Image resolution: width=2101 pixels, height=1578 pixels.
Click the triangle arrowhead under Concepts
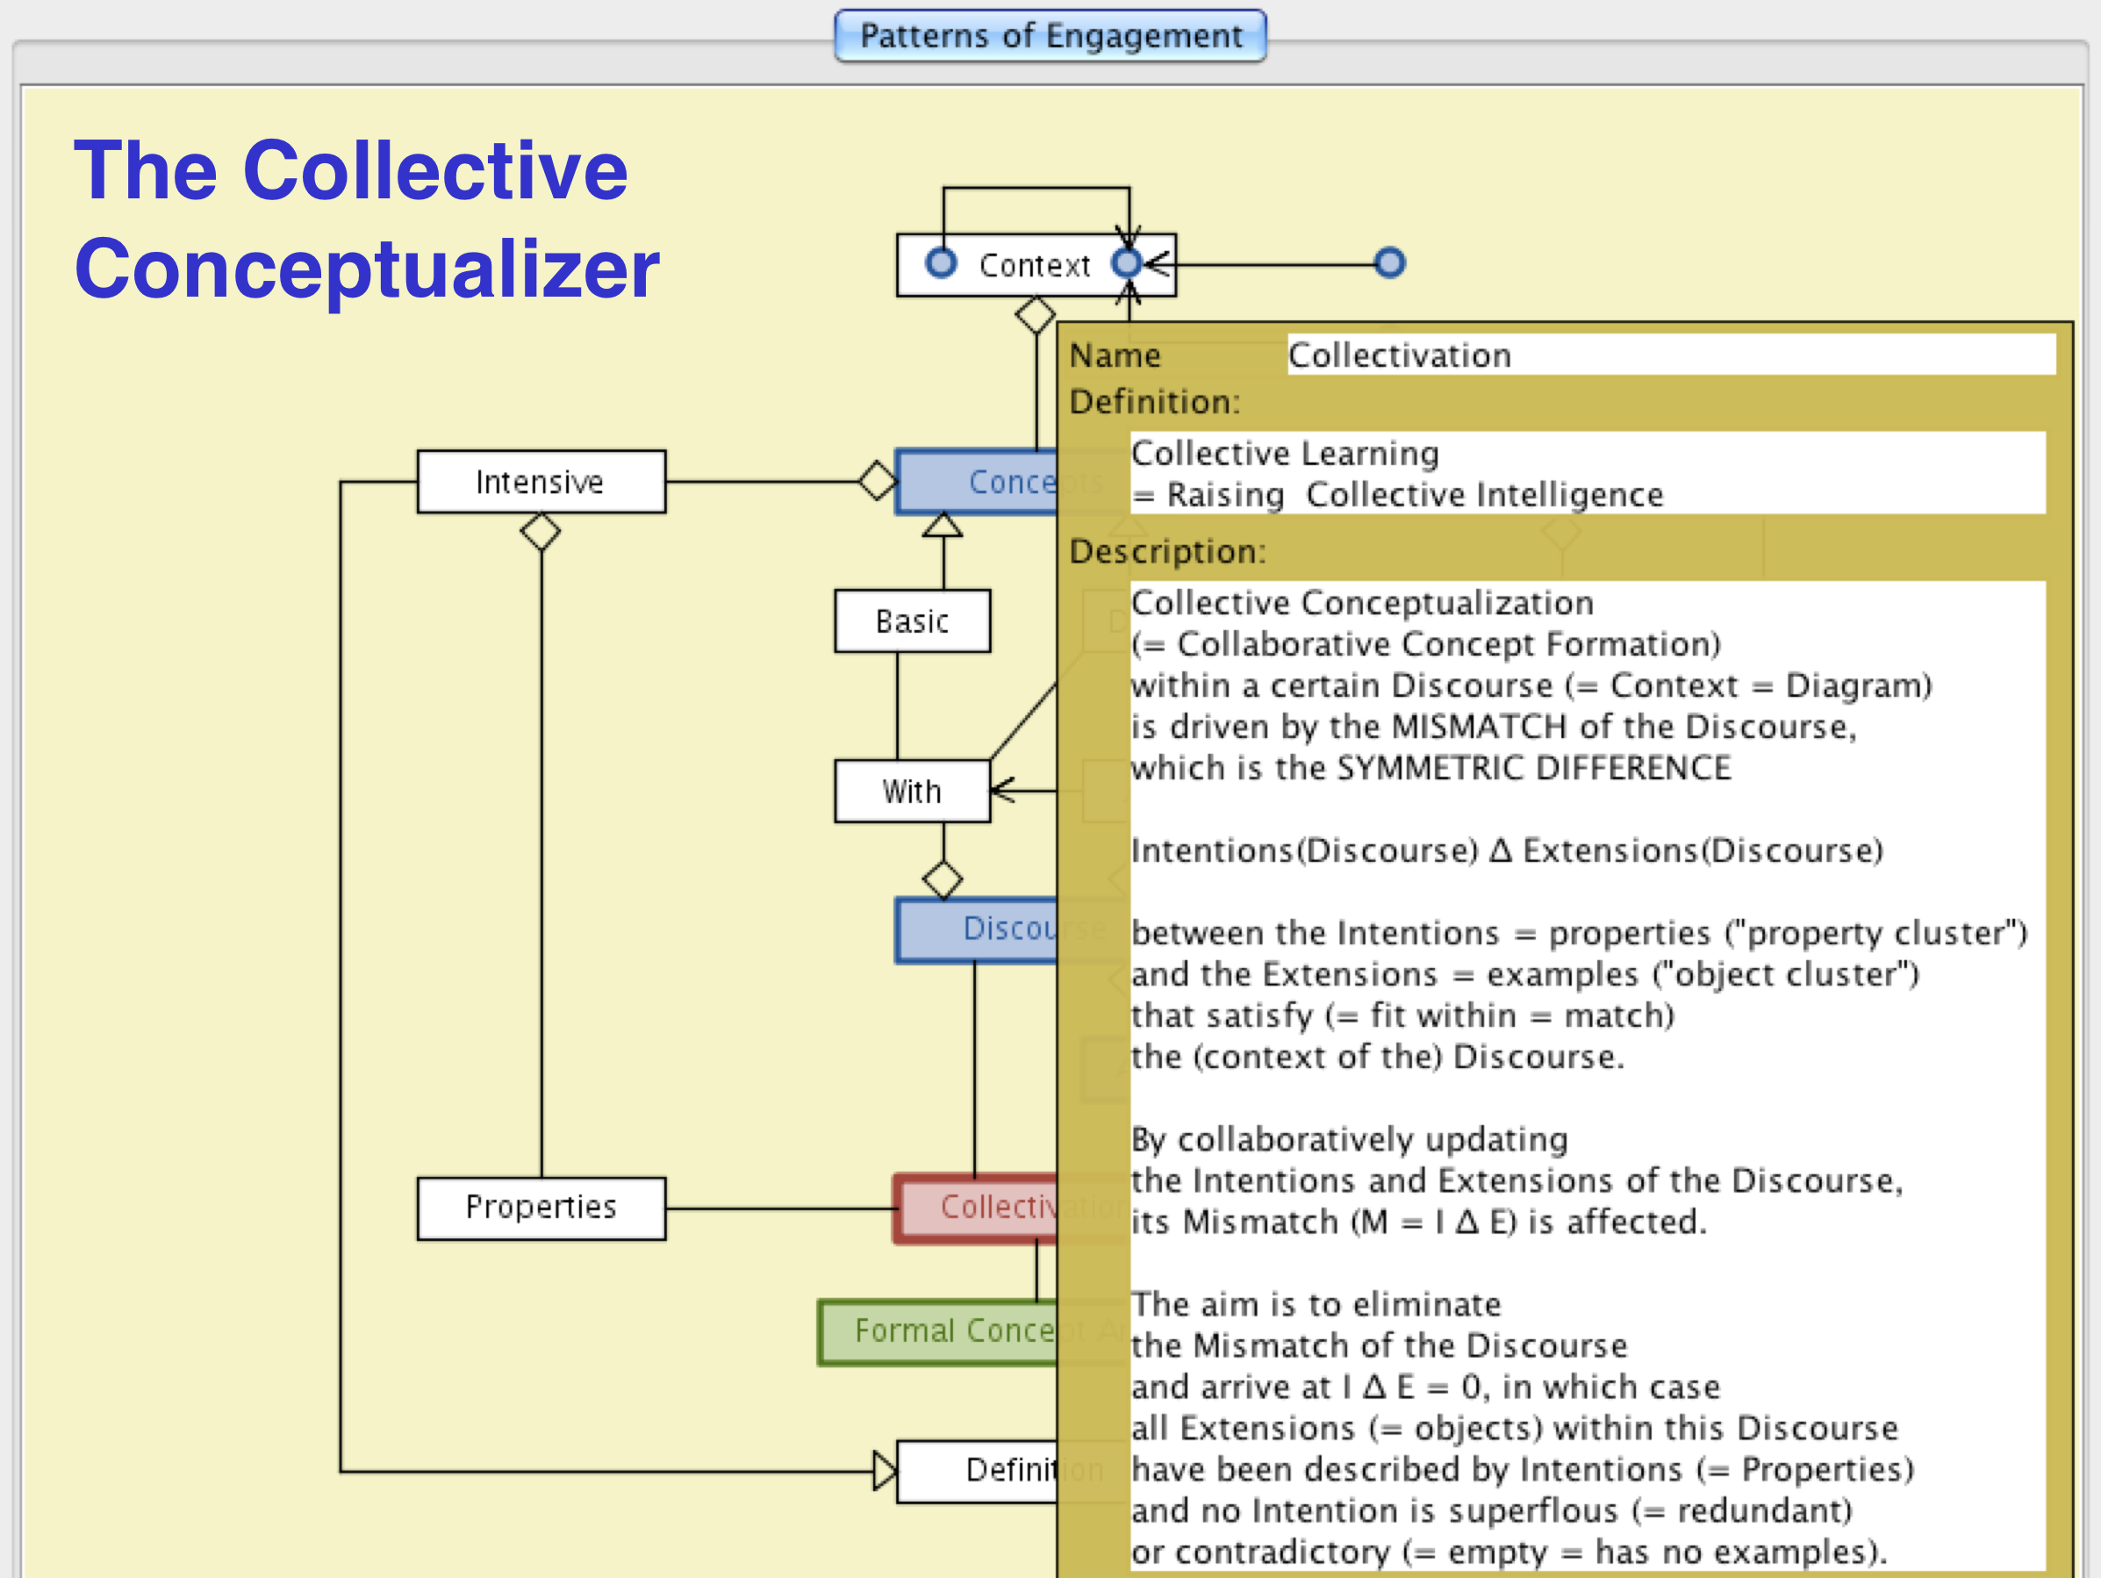tap(943, 526)
